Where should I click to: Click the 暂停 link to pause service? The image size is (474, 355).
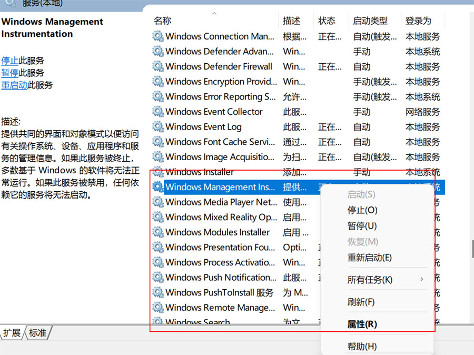(x=9, y=73)
